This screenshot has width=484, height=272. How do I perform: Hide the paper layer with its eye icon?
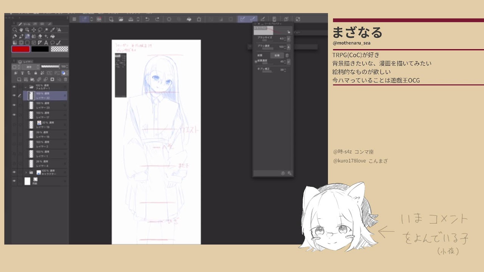pos(14,181)
